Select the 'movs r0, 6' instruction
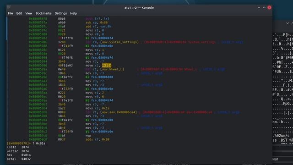 [95, 97]
